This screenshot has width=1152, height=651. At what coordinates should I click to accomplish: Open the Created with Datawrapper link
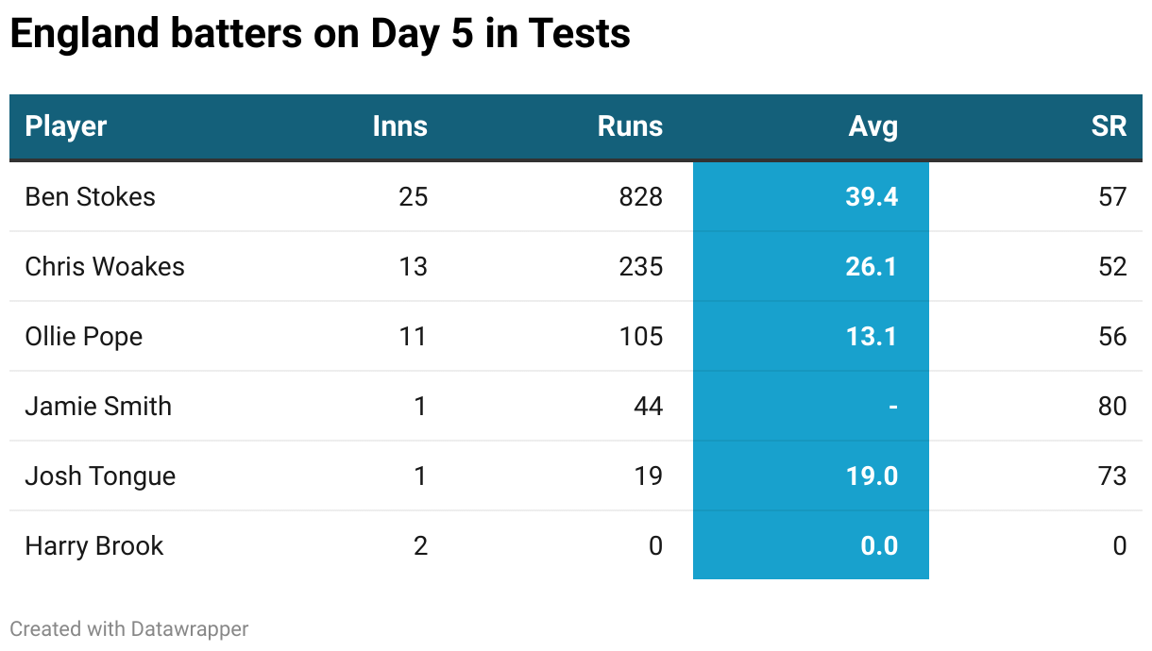[129, 628]
